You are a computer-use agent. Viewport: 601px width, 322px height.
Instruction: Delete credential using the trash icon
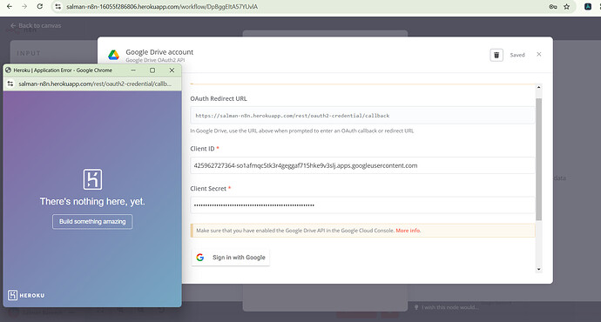(x=496, y=55)
